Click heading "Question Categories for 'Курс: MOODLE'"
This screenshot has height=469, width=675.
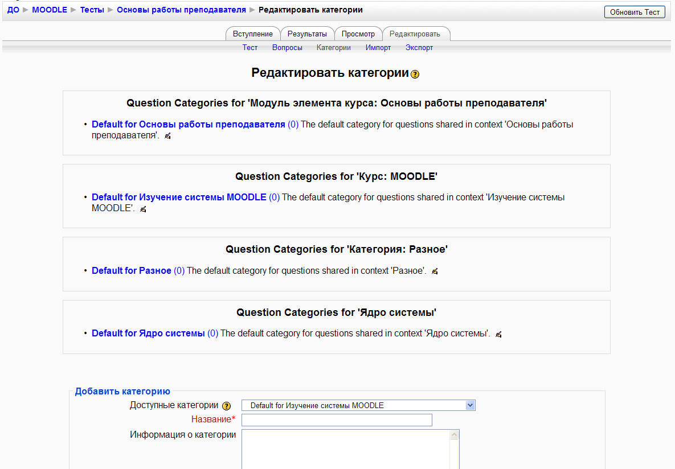click(336, 176)
